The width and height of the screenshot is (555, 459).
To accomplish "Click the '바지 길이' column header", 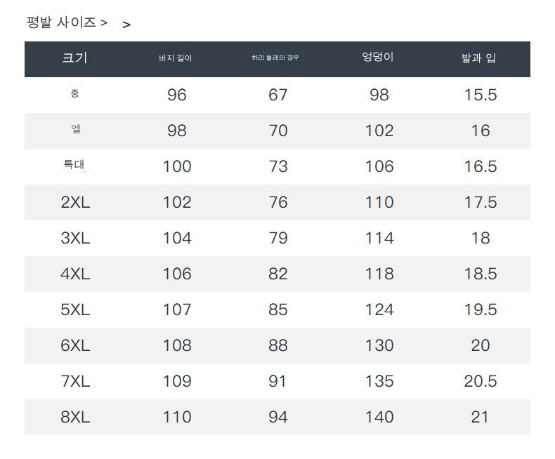I will pos(176,58).
